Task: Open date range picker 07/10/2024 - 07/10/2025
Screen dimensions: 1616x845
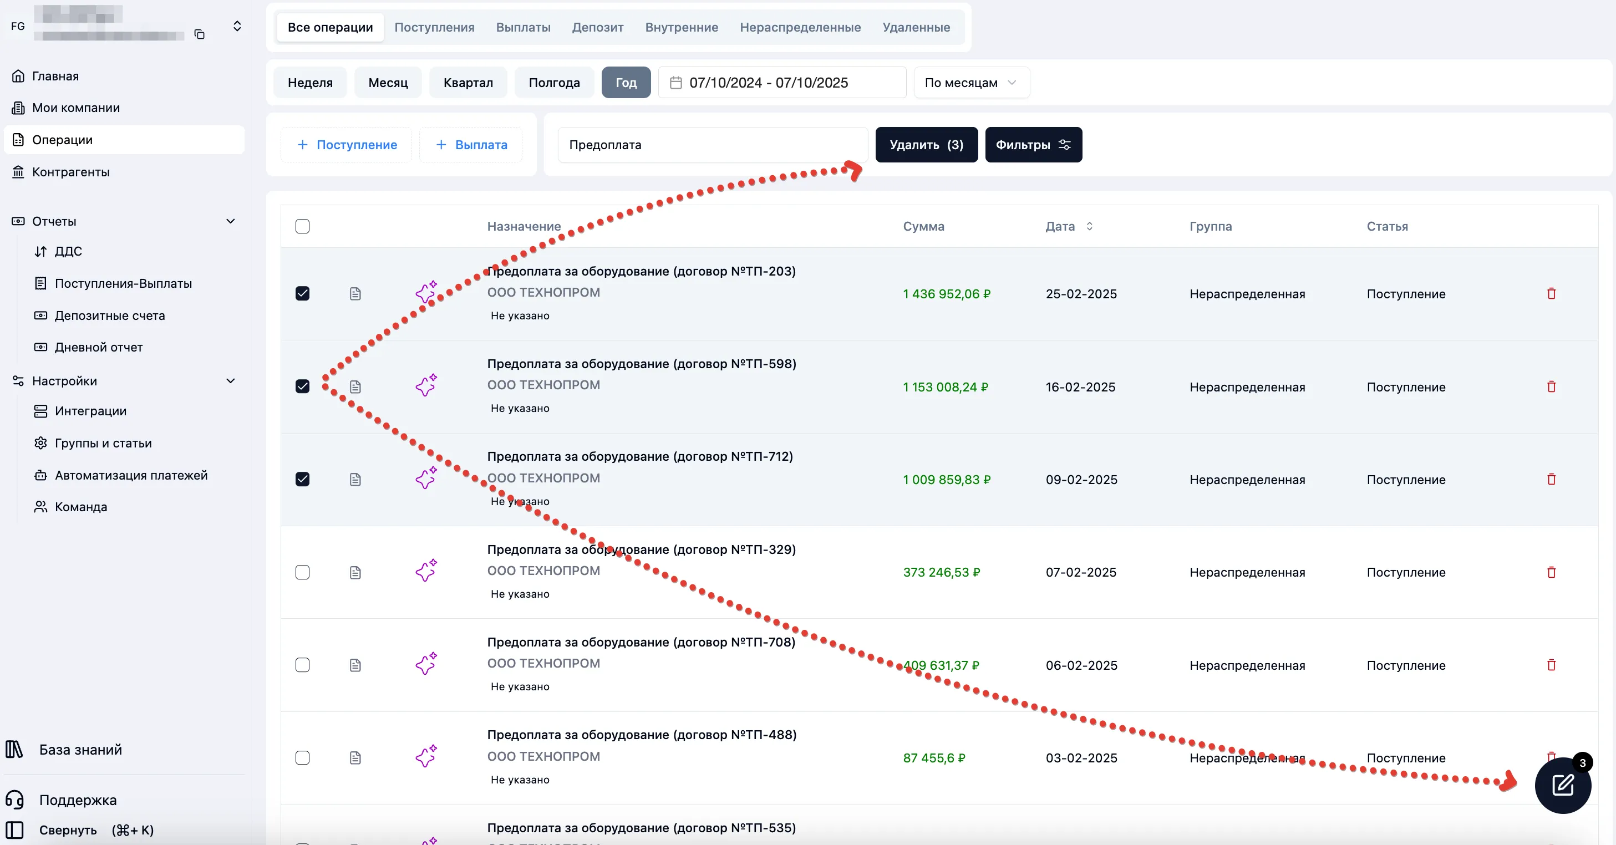Action: tap(781, 82)
